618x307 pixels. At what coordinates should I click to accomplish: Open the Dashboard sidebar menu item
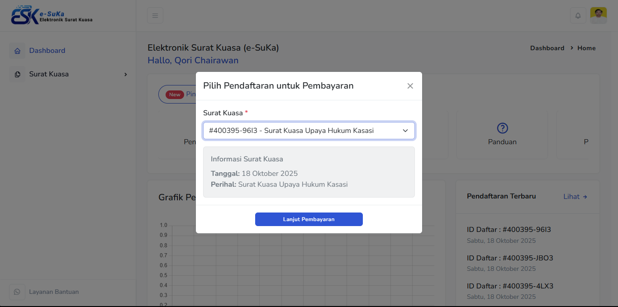click(47, 51)
